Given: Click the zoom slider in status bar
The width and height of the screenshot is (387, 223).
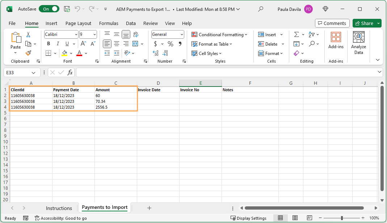Looking at the screenshot, I should click(342, 218).
